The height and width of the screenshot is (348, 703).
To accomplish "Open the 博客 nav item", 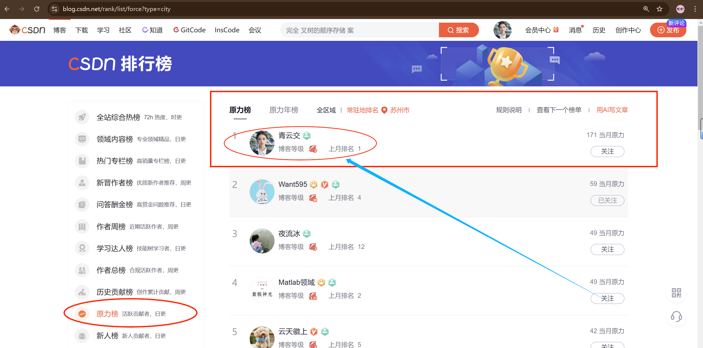I will [x=60, y=30].
